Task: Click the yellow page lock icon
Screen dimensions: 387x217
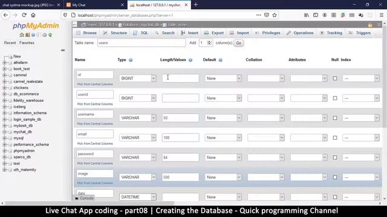Action: [x=370, y=25]
